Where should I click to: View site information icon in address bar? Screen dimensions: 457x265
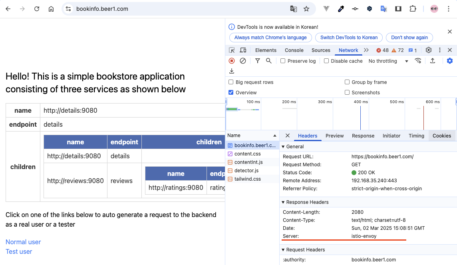point(68,9)
